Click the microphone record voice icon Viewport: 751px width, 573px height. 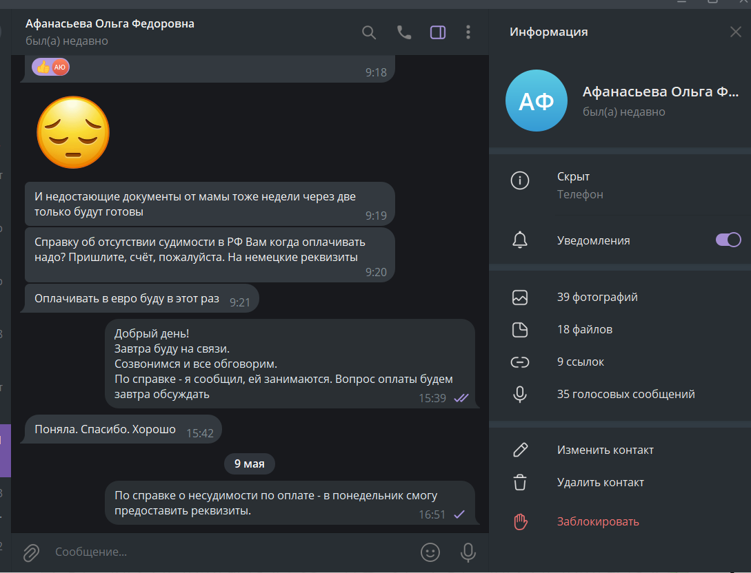[x=468, y=552]
